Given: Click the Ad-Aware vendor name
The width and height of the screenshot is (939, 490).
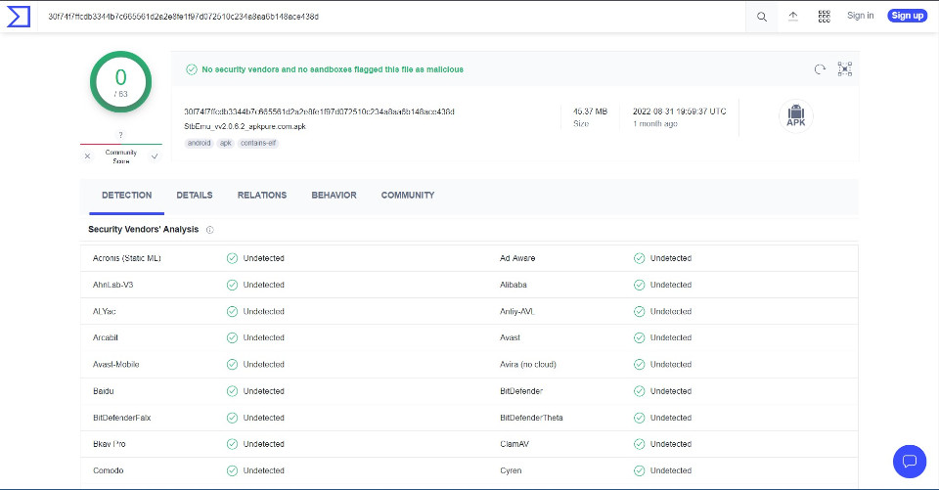Looking at the screenshot, I should tap(517, 258).
